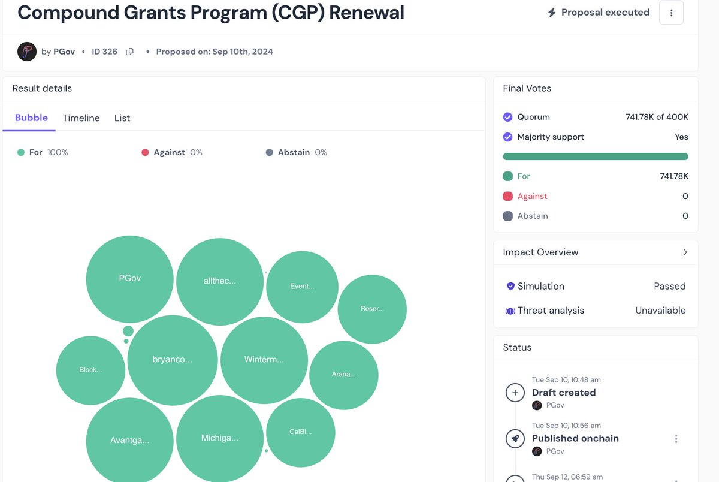719x482 pixels.
Task: Click the Impact Overview header
Action: 596,252
